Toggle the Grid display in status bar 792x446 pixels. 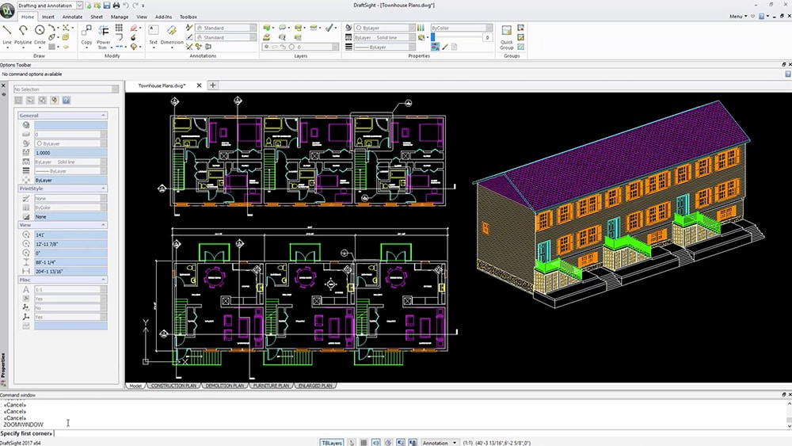(364, 443)
